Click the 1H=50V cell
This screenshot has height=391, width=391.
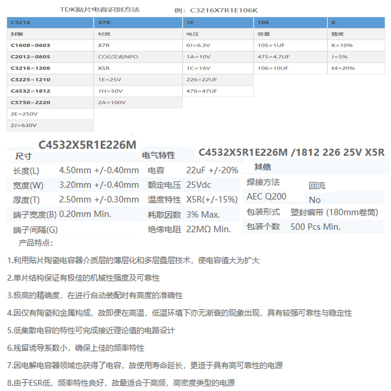(x=138, y=91)
